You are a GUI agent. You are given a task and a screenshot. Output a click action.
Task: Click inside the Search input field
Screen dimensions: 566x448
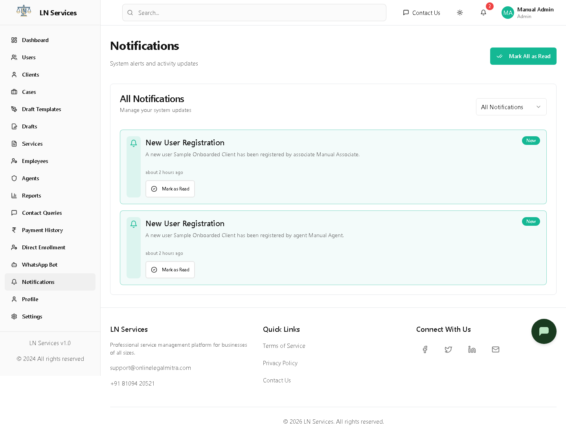click(254, 13)
